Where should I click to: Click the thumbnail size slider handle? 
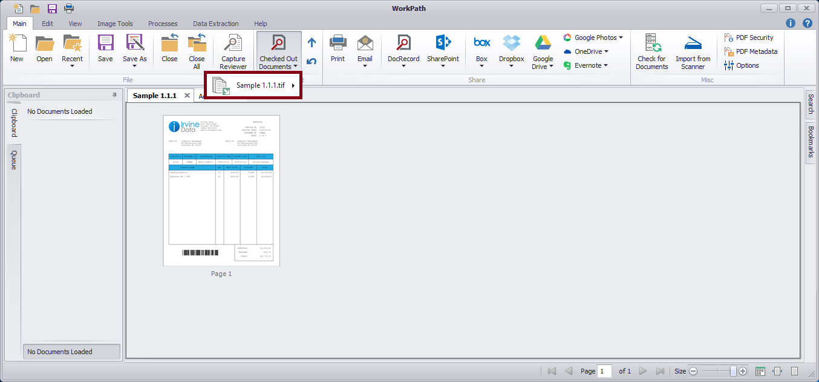[x=733, y=371]
